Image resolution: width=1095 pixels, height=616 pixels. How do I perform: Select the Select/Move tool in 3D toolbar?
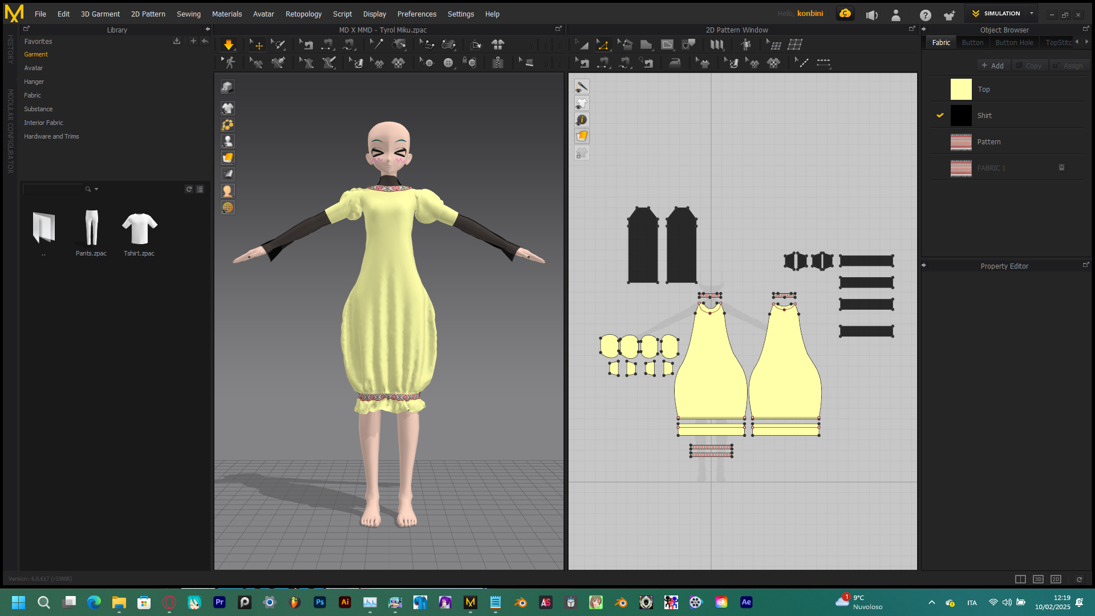click(256, 44)
